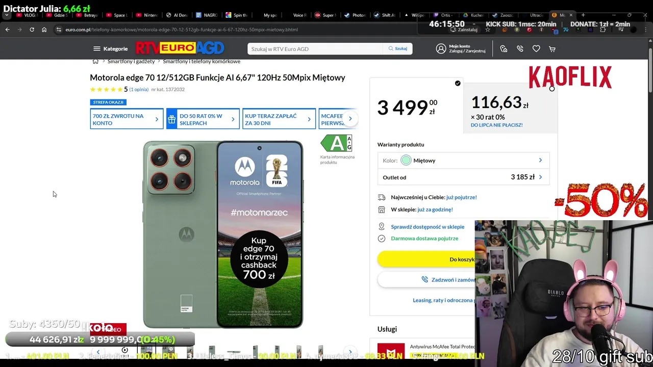Open new browser tab plus button
The image size is (653, 367).
click(x=583, y=15)
